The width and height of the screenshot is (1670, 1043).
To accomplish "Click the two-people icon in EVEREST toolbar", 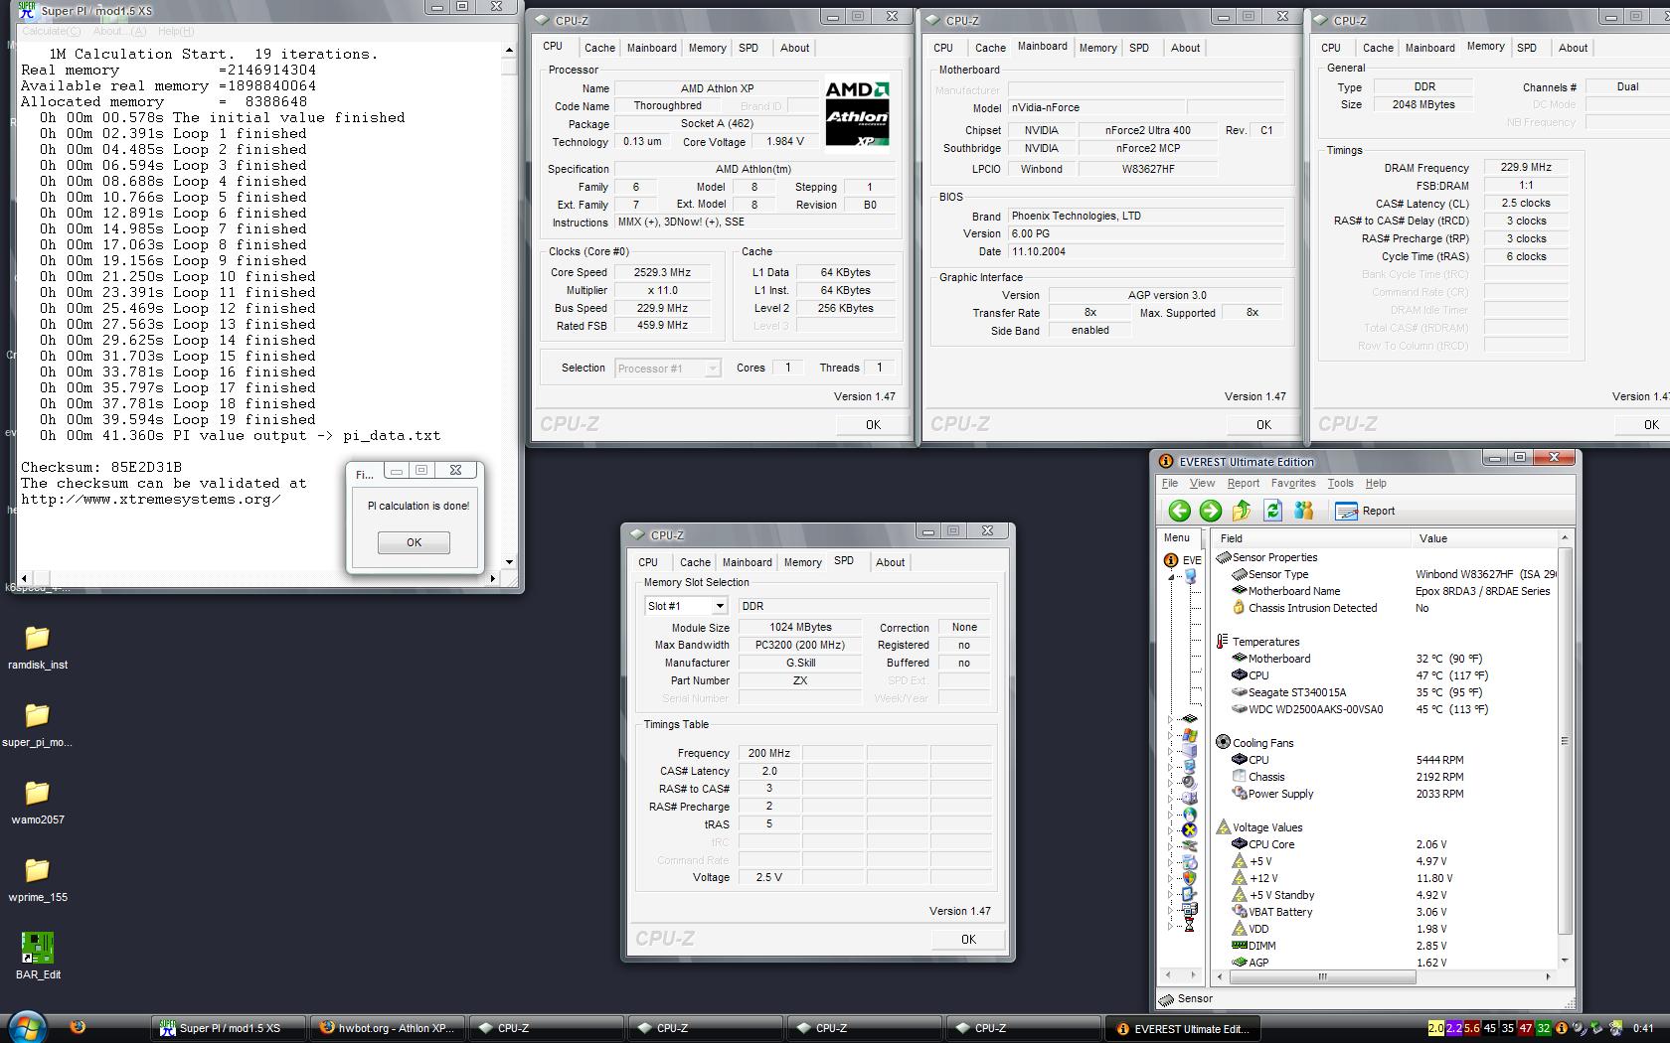I will [x=1303, y=511].
